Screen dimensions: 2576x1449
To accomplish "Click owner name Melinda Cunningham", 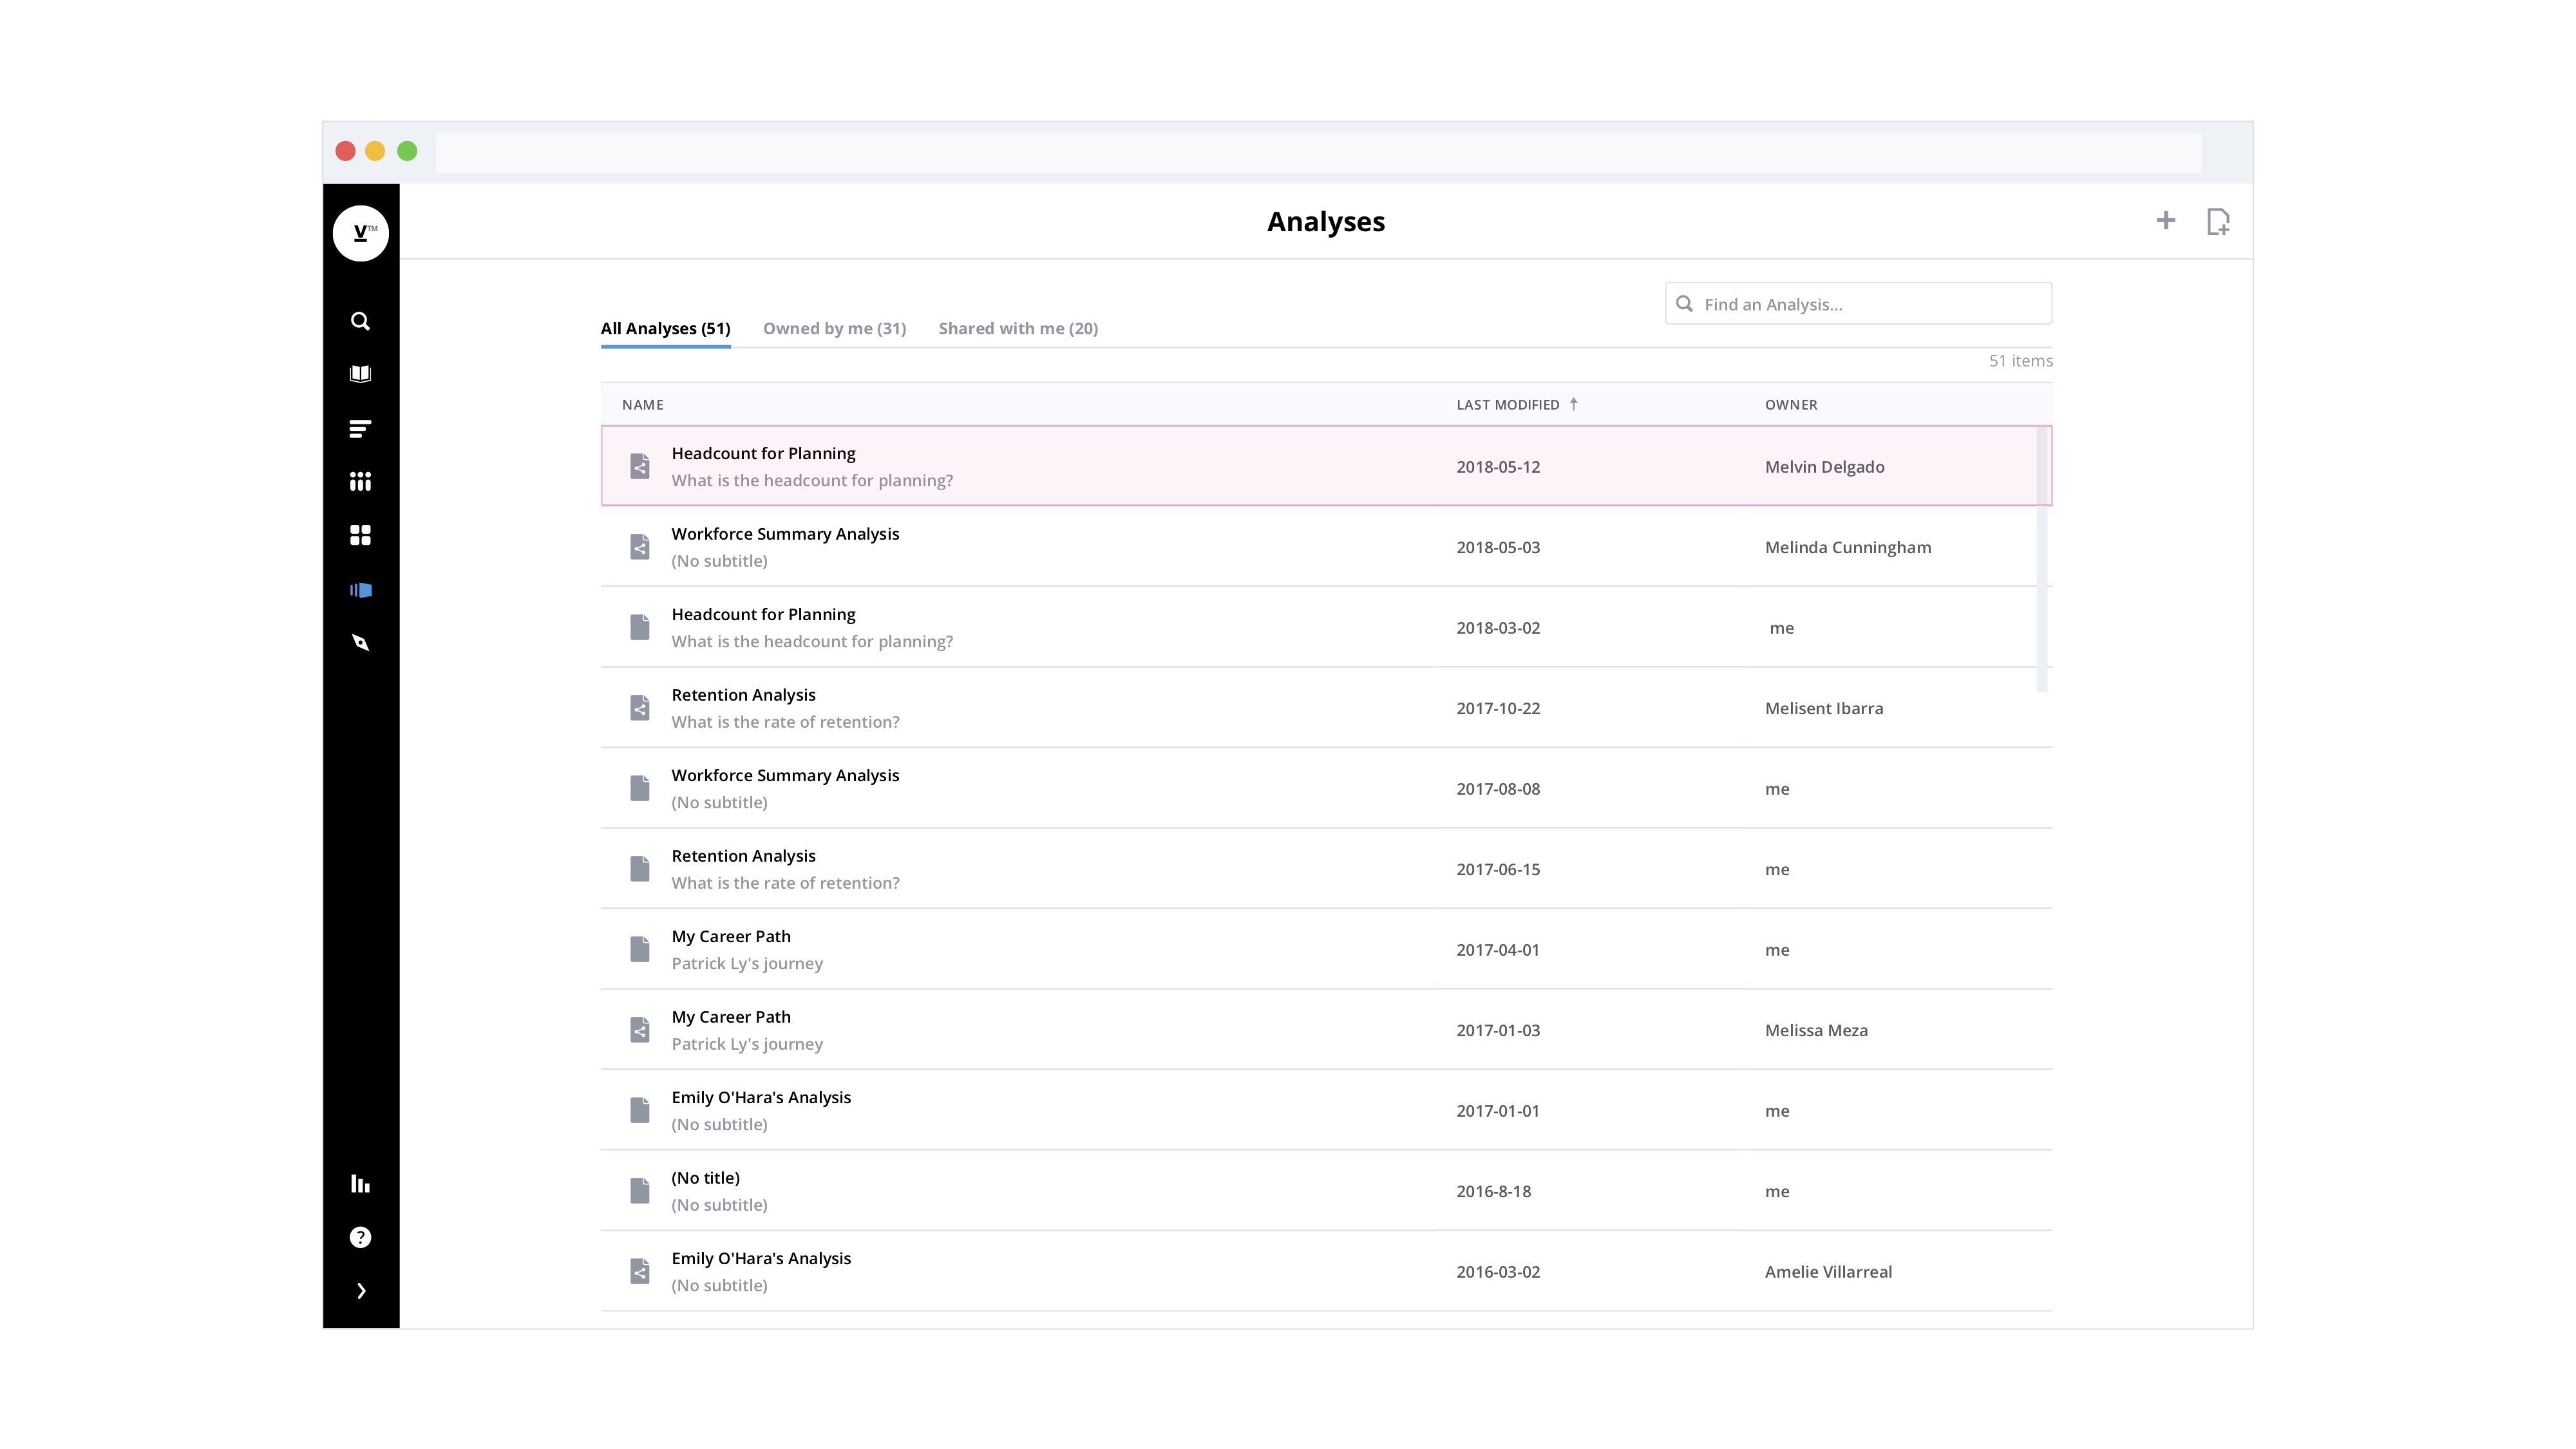I will coord(1848,547).
